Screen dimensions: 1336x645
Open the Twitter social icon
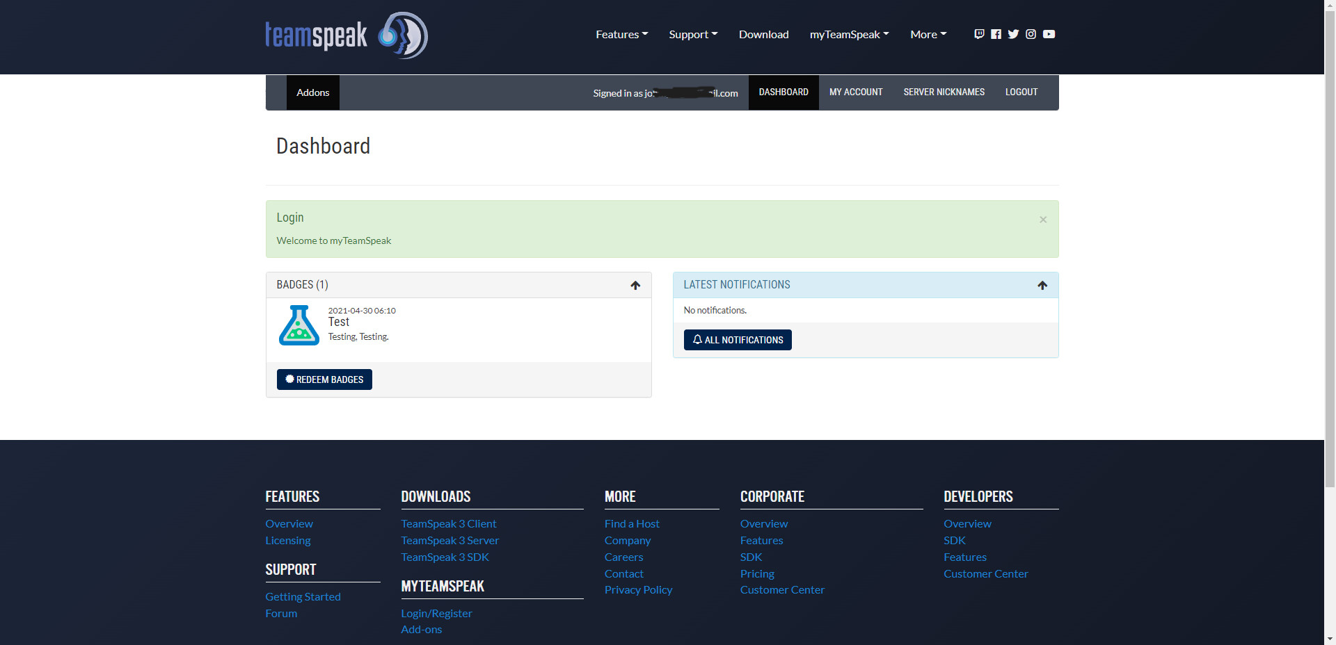pos(1013,34)
